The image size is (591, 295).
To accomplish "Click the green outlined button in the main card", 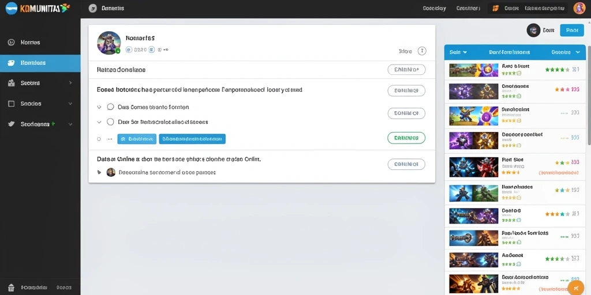I will 406,138.
